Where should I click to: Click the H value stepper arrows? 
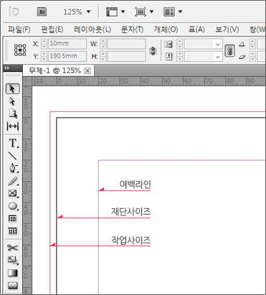(x=103, y=56)
